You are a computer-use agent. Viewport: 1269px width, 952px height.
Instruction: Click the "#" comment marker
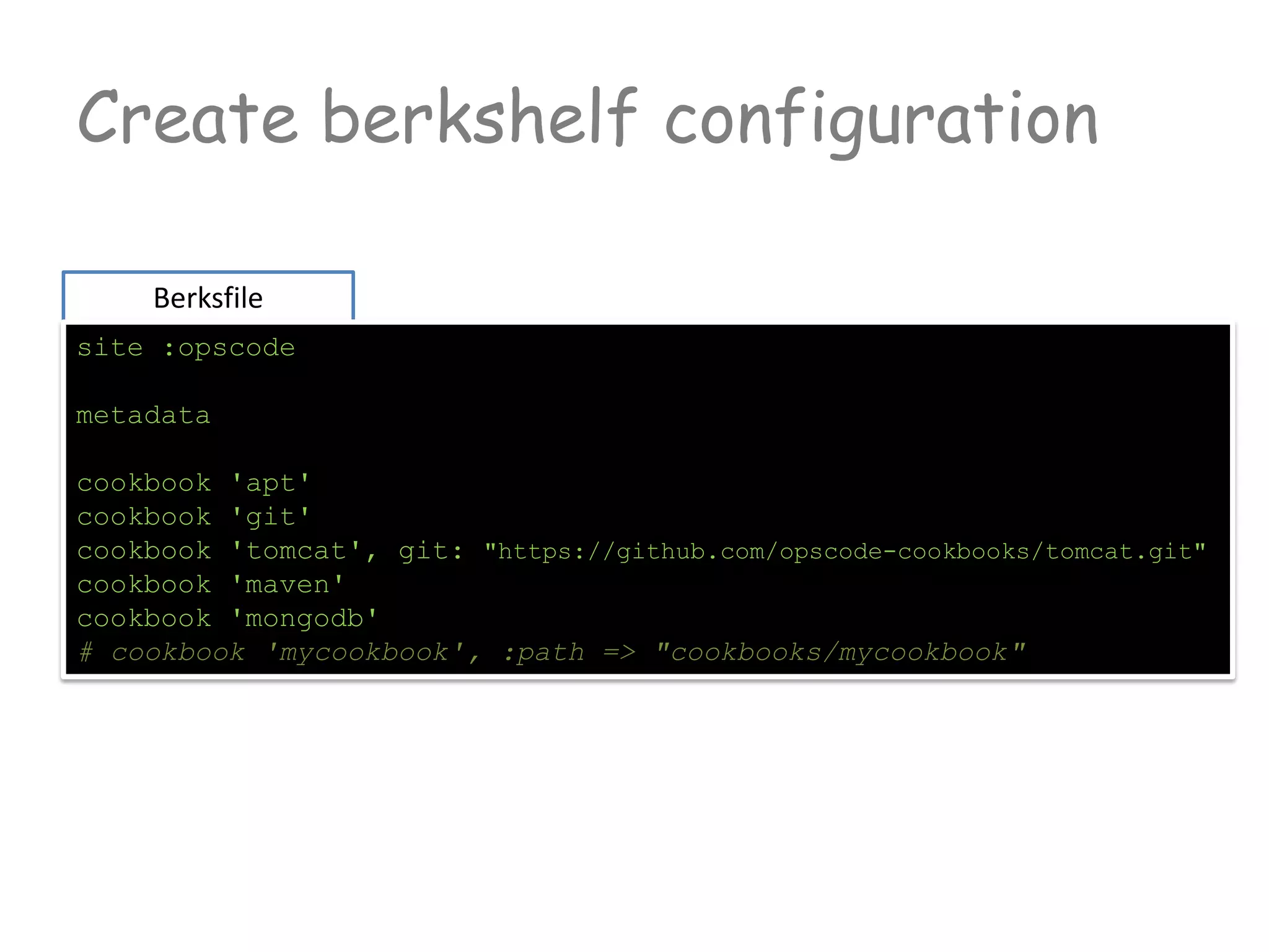[86, 653]
